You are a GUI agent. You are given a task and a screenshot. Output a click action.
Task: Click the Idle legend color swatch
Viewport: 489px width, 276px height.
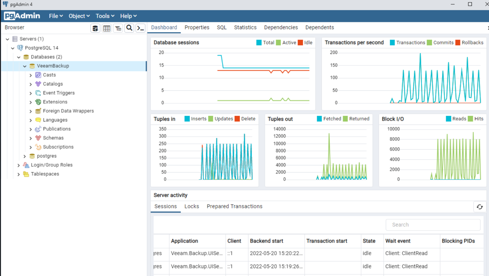pos(300,43)
